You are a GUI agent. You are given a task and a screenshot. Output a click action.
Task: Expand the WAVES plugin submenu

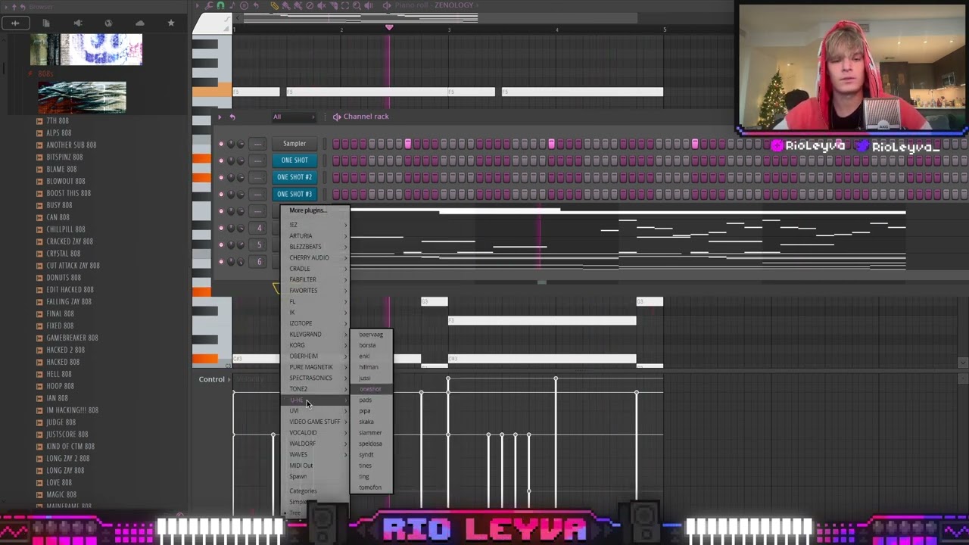point(315,454)
